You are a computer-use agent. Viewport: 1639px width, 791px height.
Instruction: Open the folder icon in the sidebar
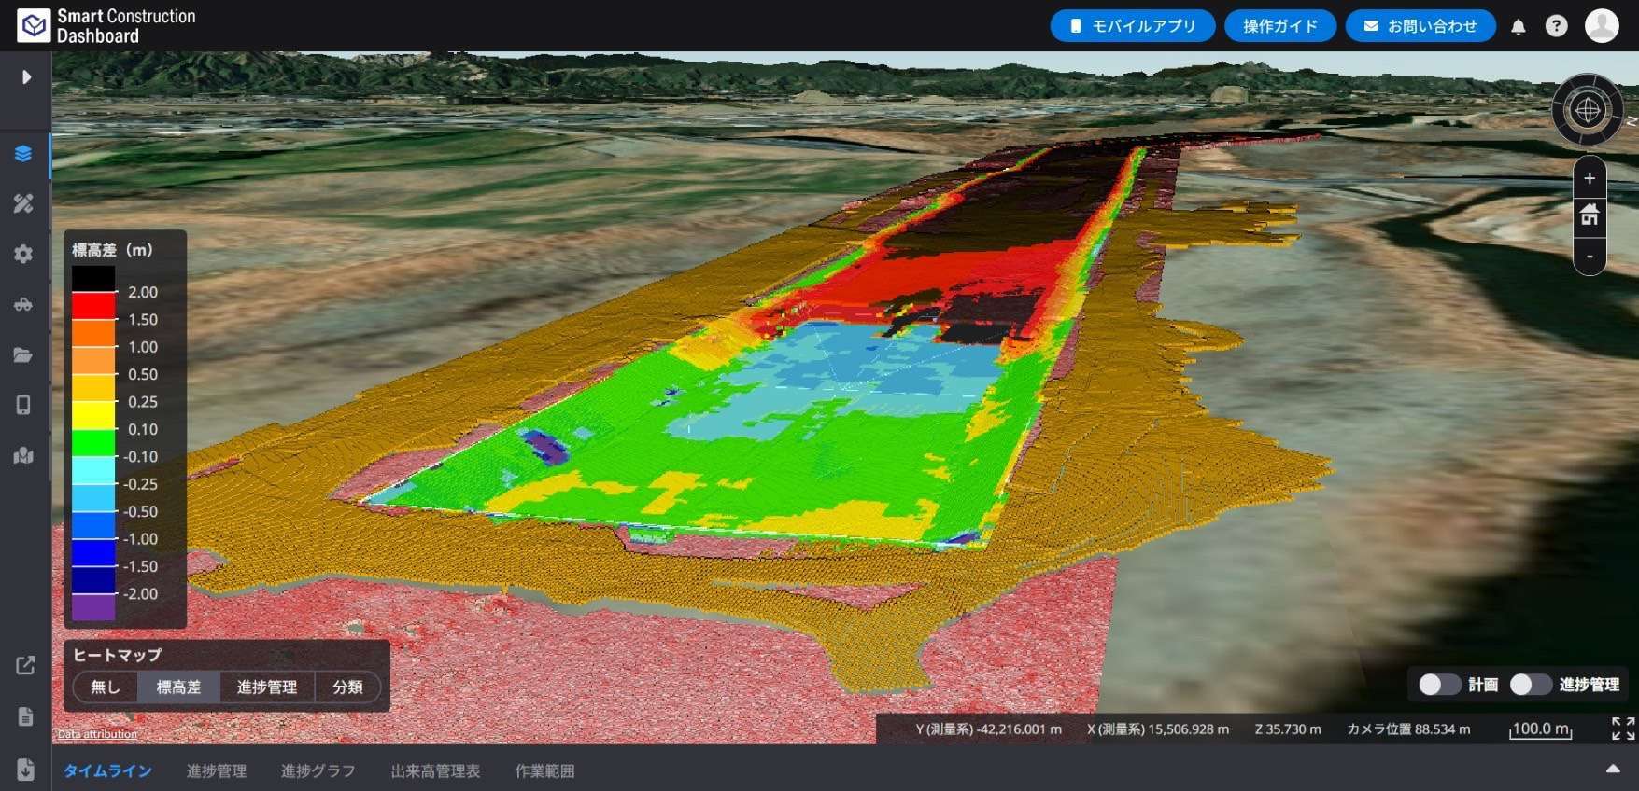click(x=23, y=354)
